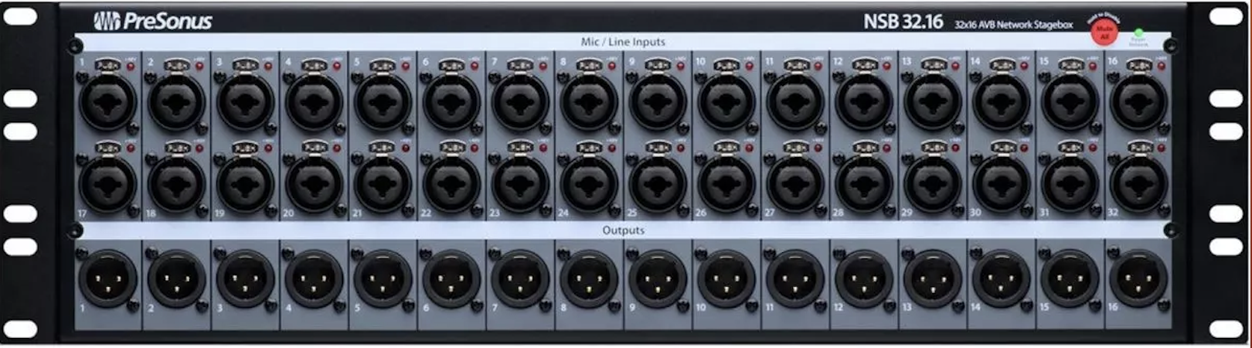The width and height of the screenshot is (1252, 348).
Task: Select the input 21 combo jack
Action: [383, 184]
